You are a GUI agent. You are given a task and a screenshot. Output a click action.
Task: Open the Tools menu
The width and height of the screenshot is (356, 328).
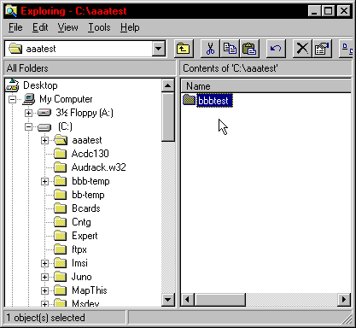click(x=99, y=27)
